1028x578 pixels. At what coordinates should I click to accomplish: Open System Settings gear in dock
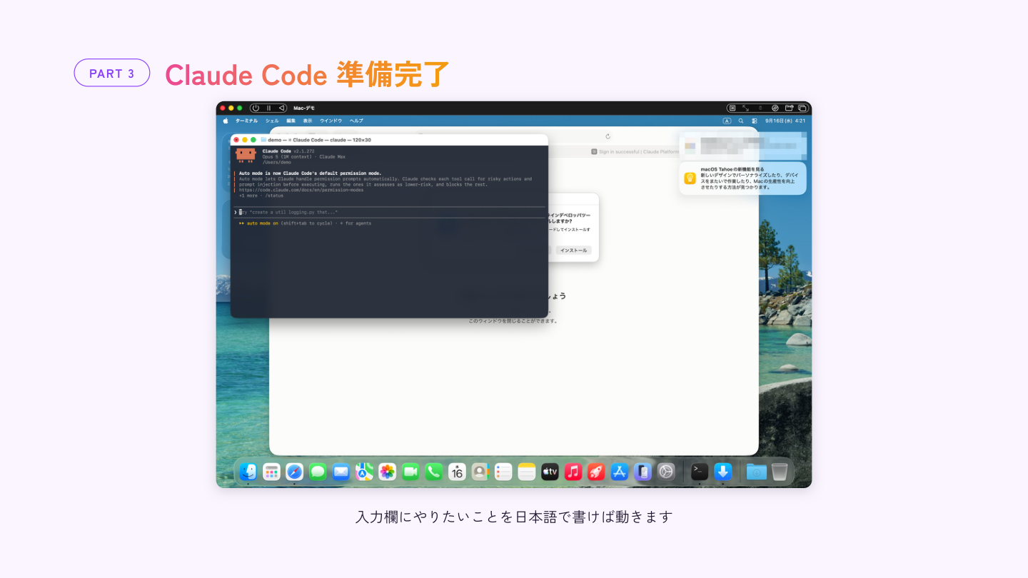pos(666,472)
